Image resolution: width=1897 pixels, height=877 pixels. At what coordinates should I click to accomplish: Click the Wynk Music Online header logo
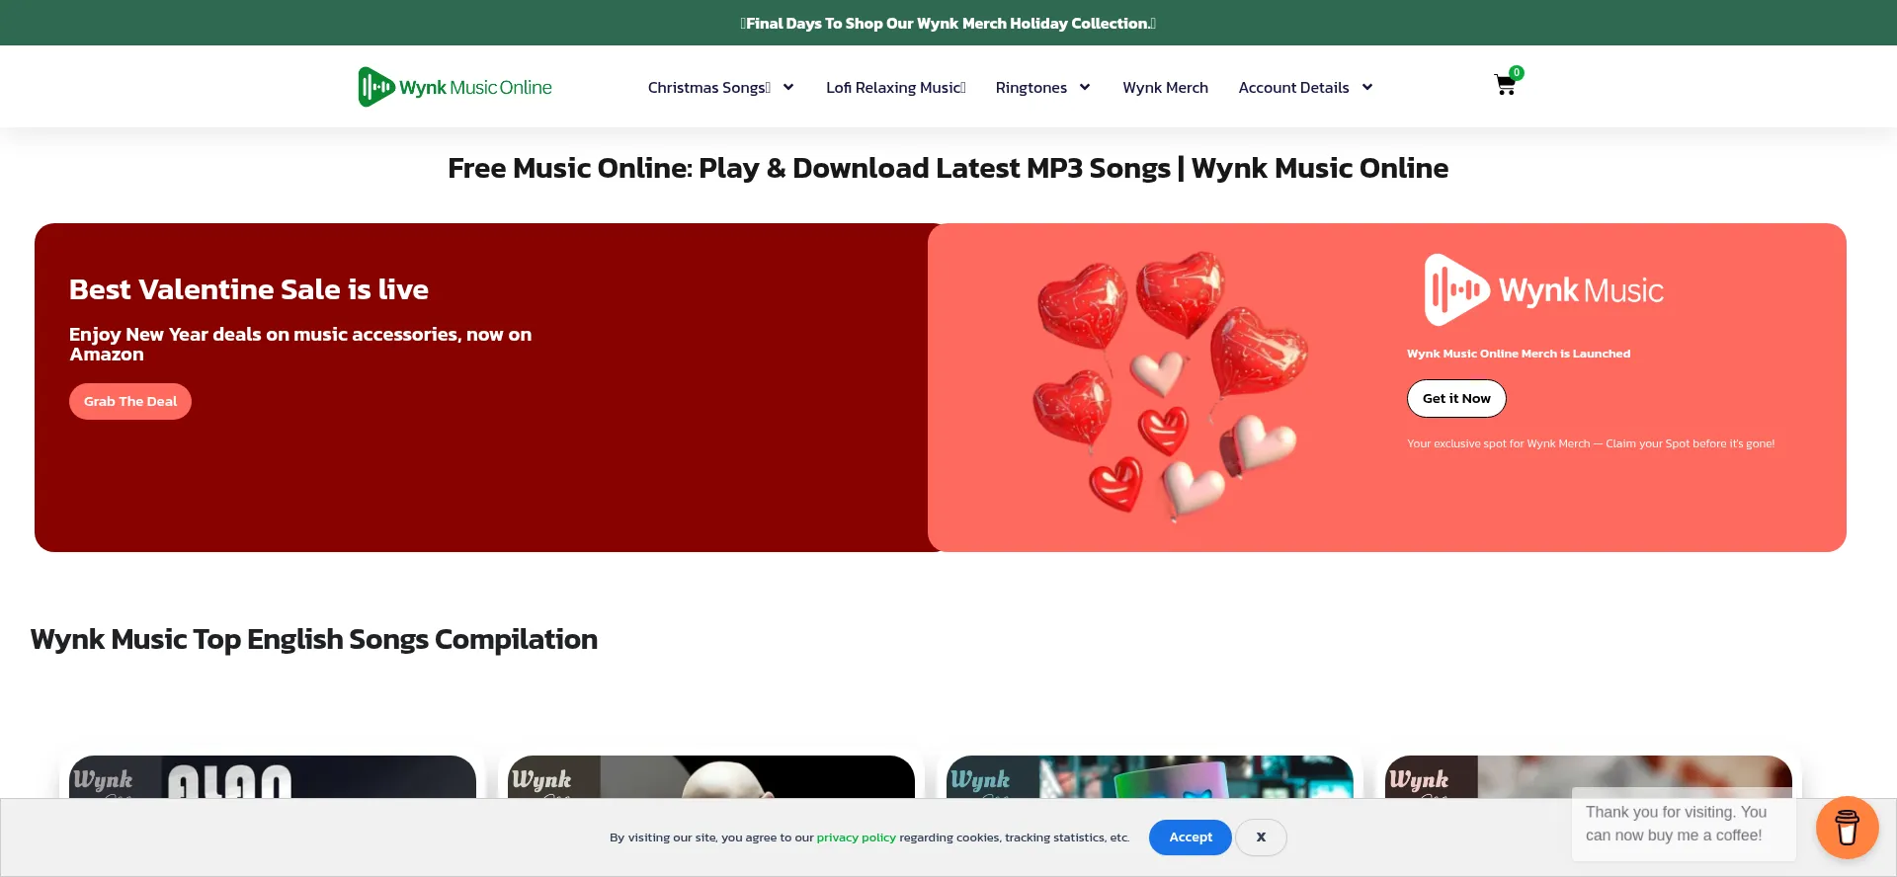[x=455, y=87]
